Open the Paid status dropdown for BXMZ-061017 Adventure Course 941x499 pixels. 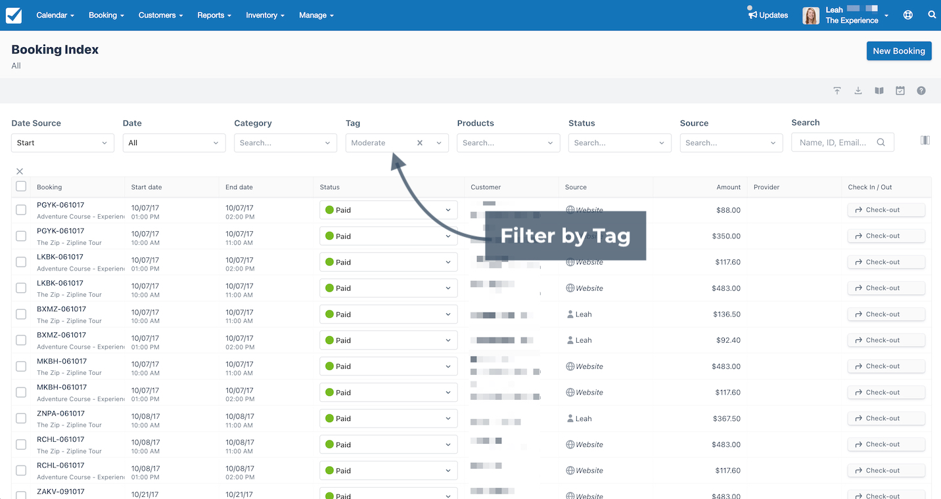click(x=389, y=340)
